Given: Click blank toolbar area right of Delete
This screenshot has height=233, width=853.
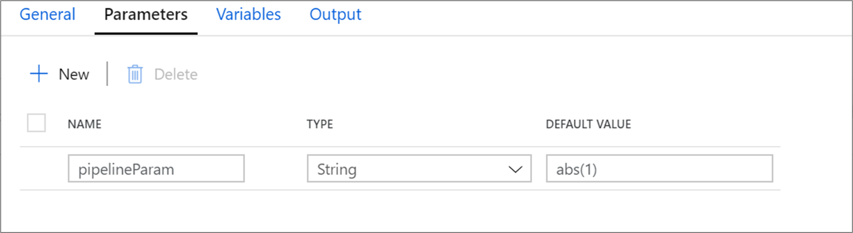Looking at the screenshot, I should [453, 74].
